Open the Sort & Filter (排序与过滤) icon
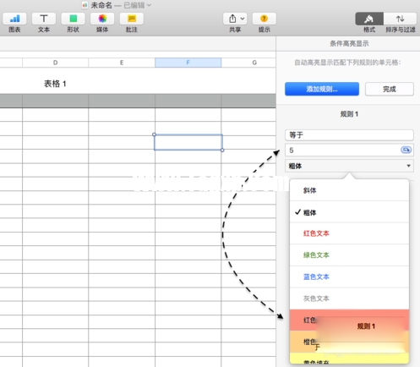 click(401, 19)
